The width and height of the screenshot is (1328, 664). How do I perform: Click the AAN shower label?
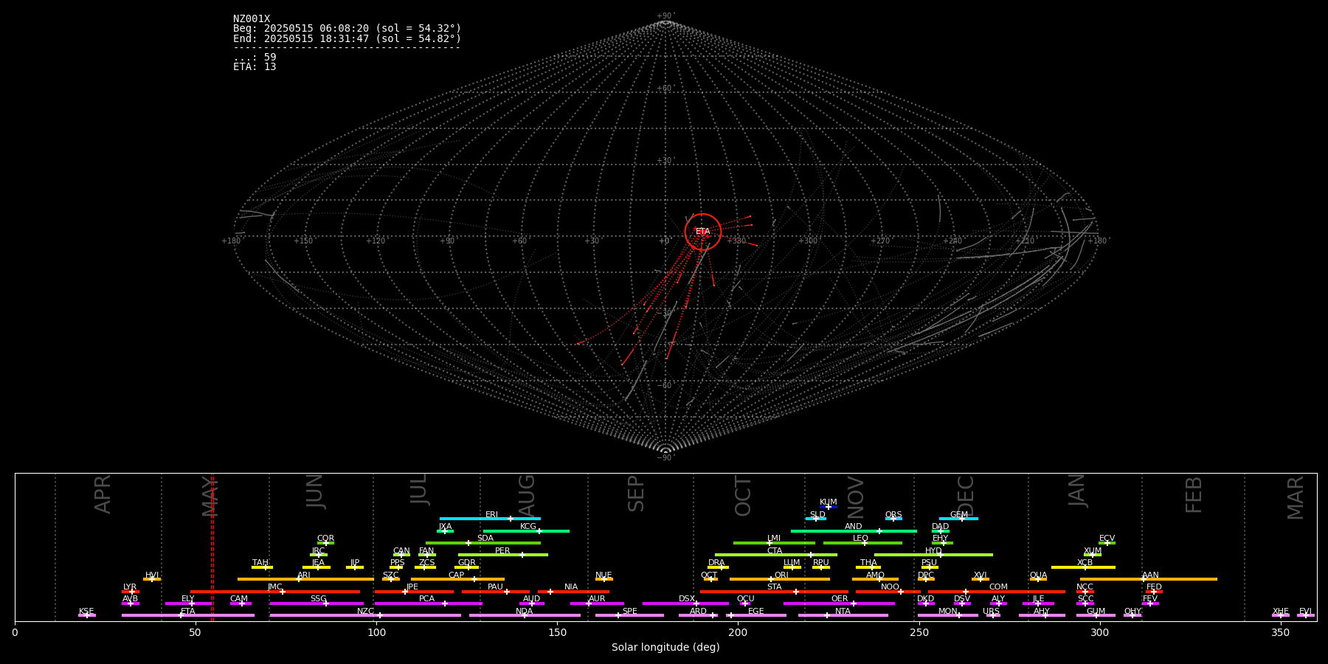pyautogui.click(x=1150, y=575)
